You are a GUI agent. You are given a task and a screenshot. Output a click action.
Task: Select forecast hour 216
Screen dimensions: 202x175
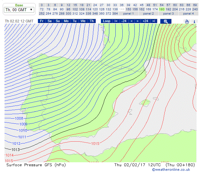pyautogui.click(x=182, y=9)
